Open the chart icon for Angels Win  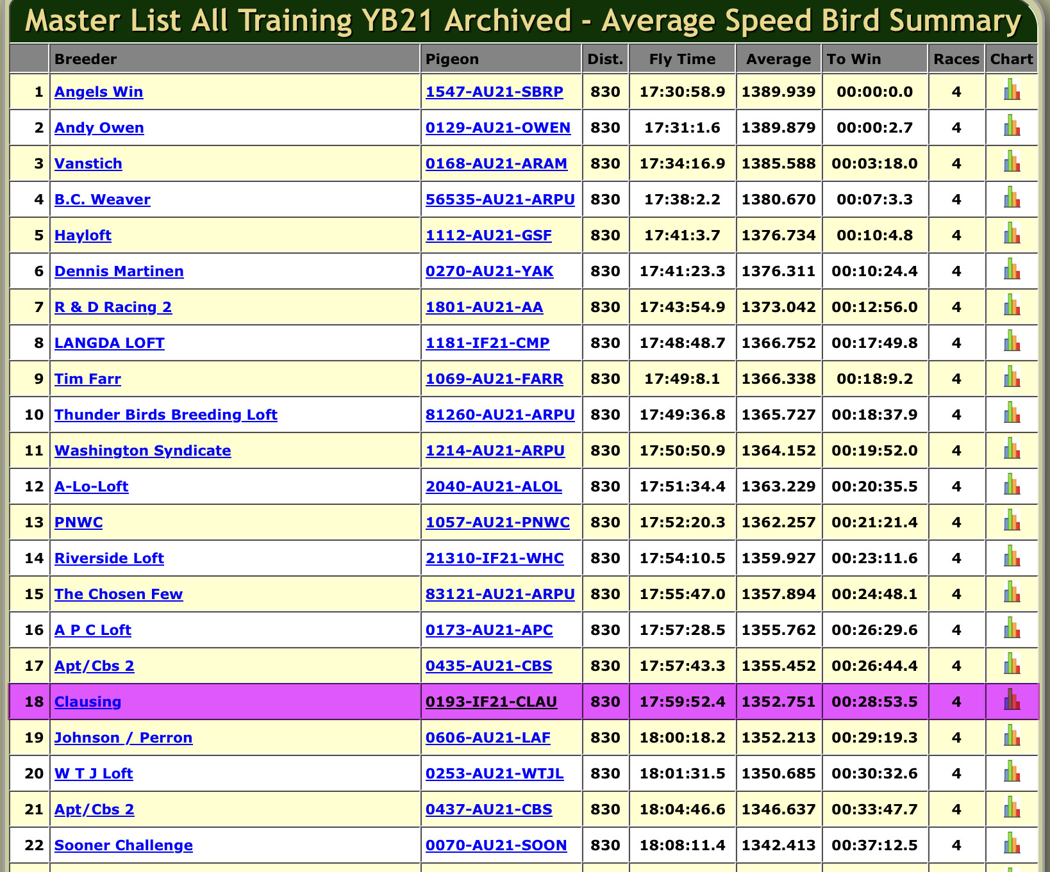coord(1012,91)
